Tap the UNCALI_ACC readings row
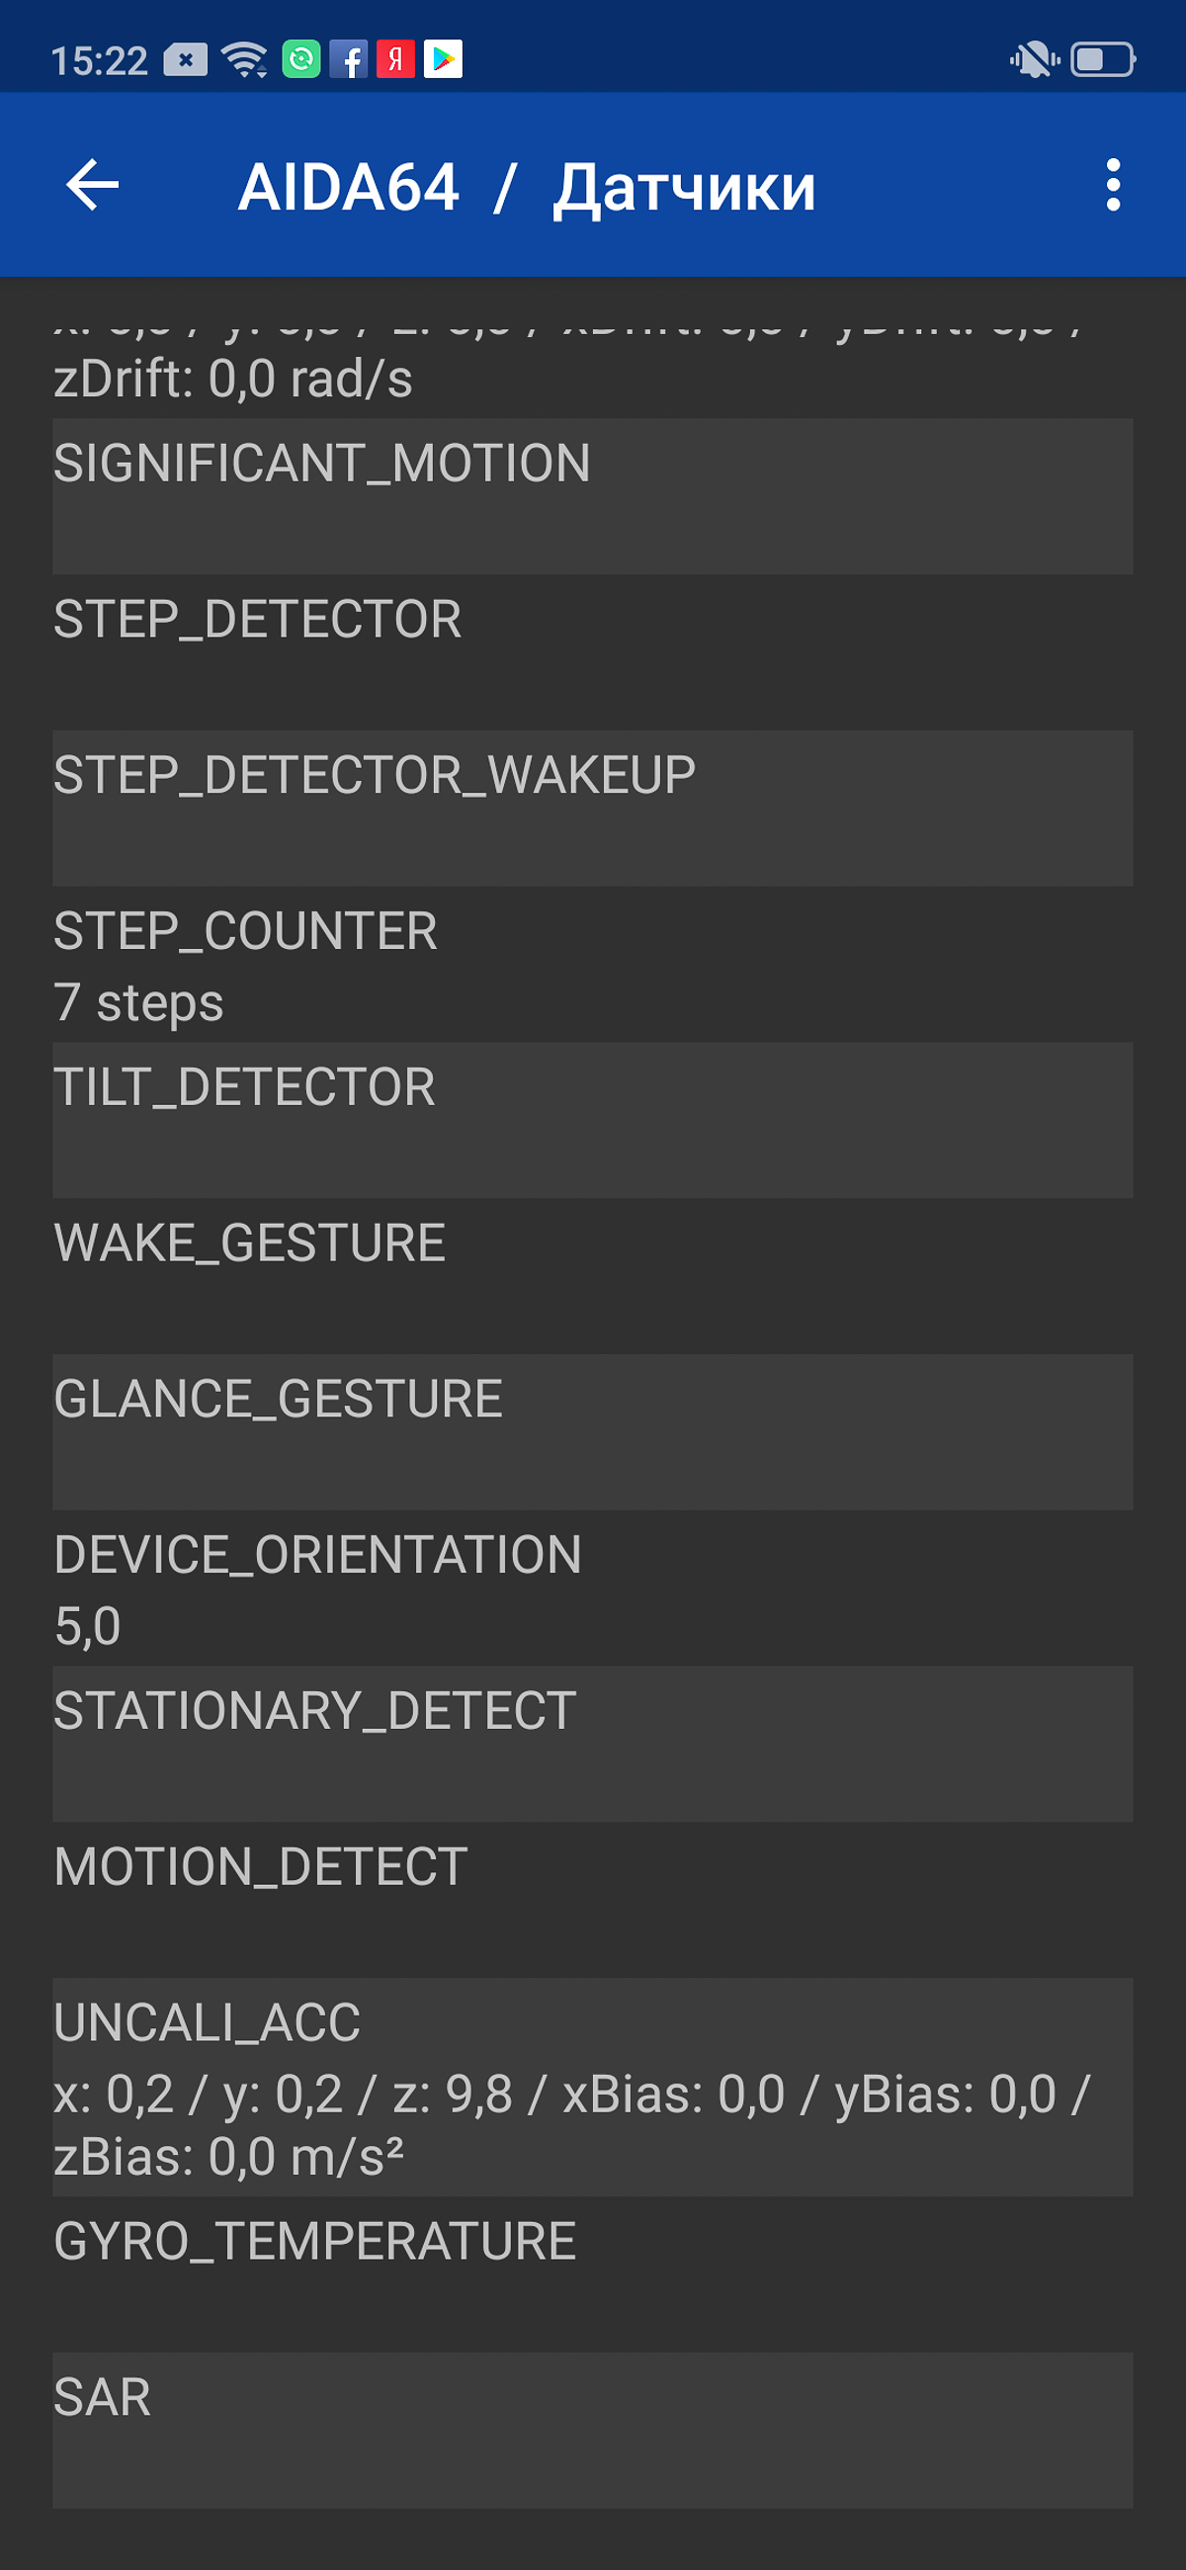The height and width of the screenshot is (2570, 1186). point(592,2087)
